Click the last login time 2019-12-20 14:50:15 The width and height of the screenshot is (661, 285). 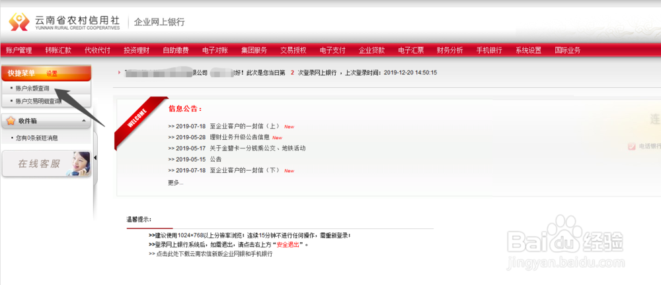point(409,73)
